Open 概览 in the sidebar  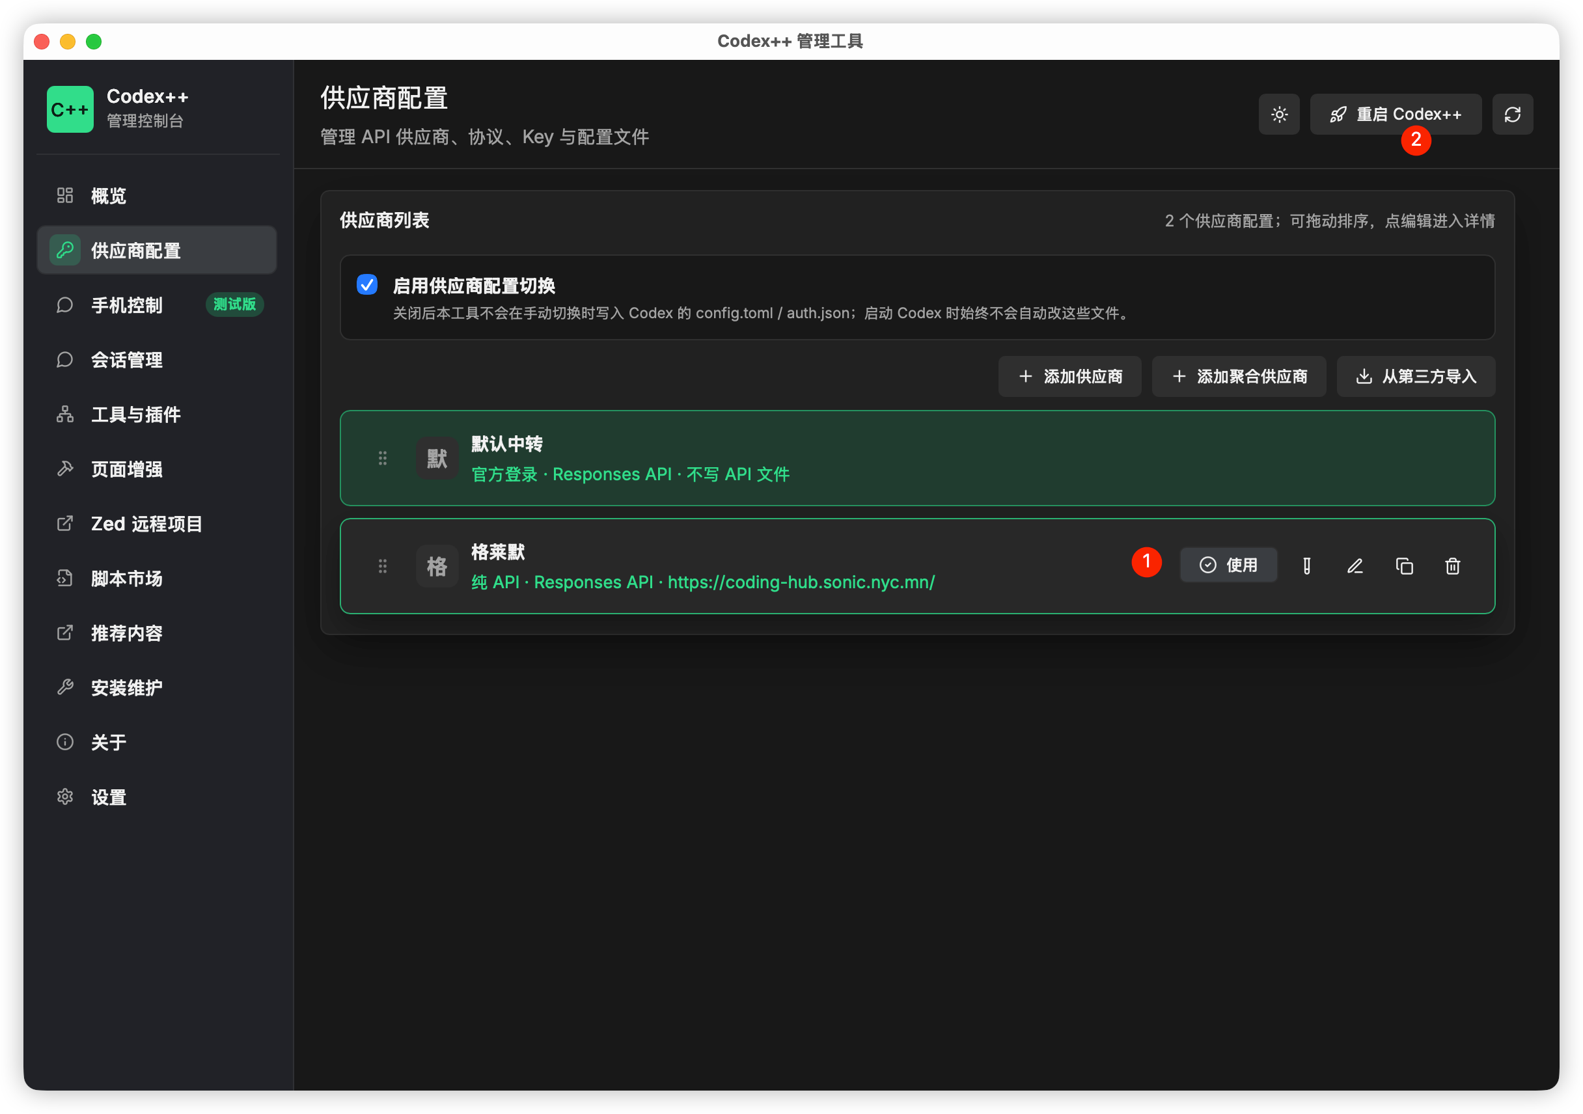[158, 196]
